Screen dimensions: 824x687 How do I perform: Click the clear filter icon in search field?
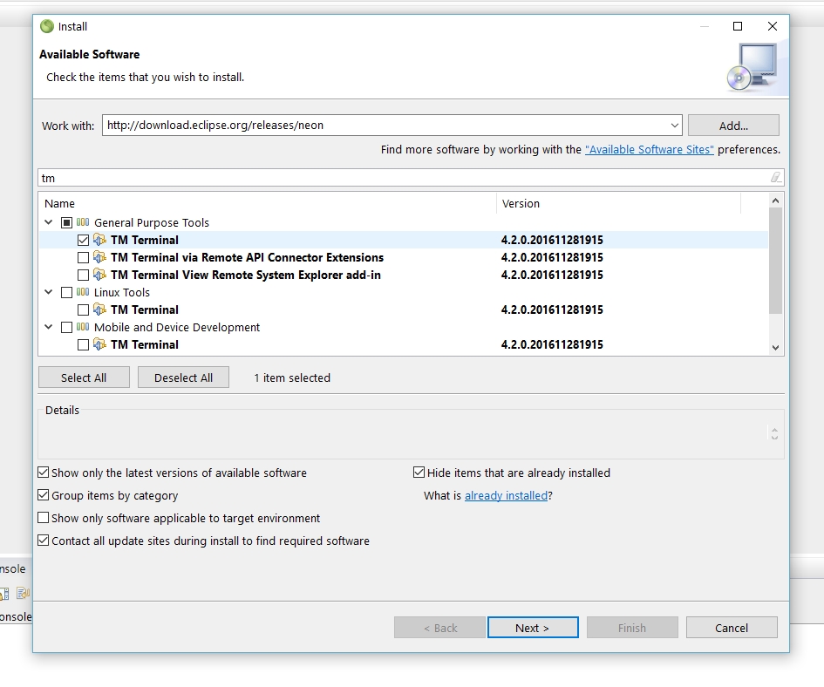coord(775,178)
